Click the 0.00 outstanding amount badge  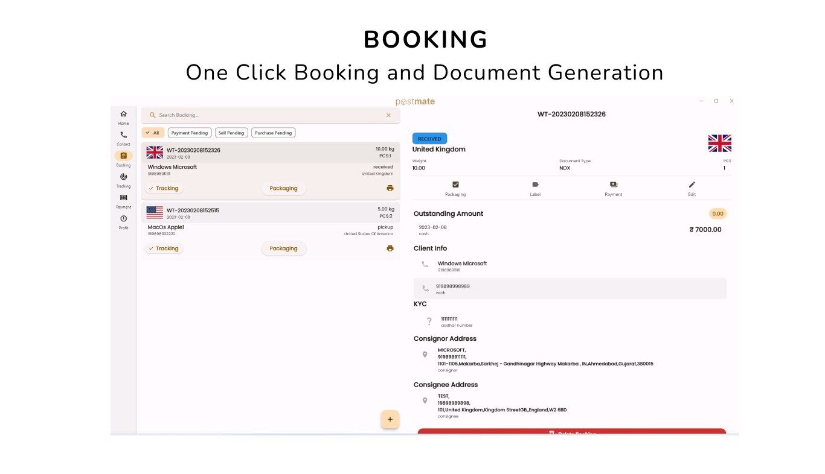[x=717, y=213]
